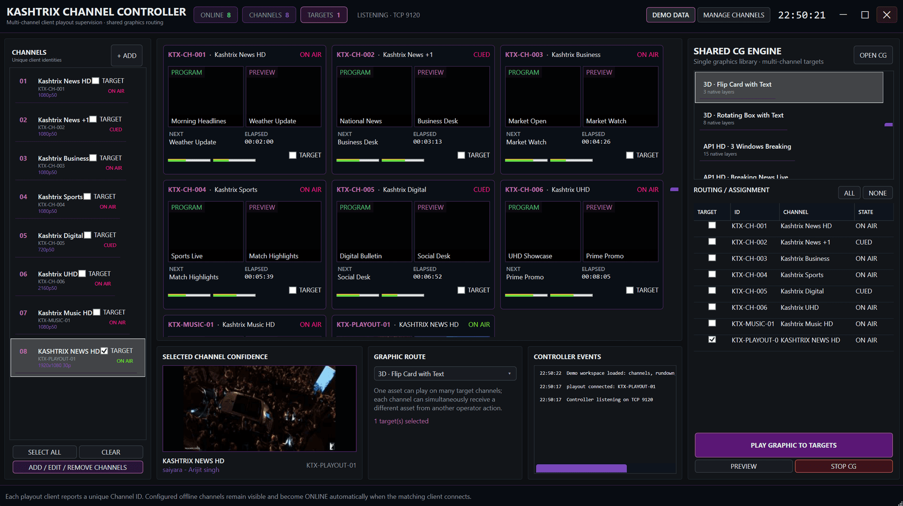
Task: Open ADD / EDIT / REMOVE CHANNELS
Action: (78, 467)
